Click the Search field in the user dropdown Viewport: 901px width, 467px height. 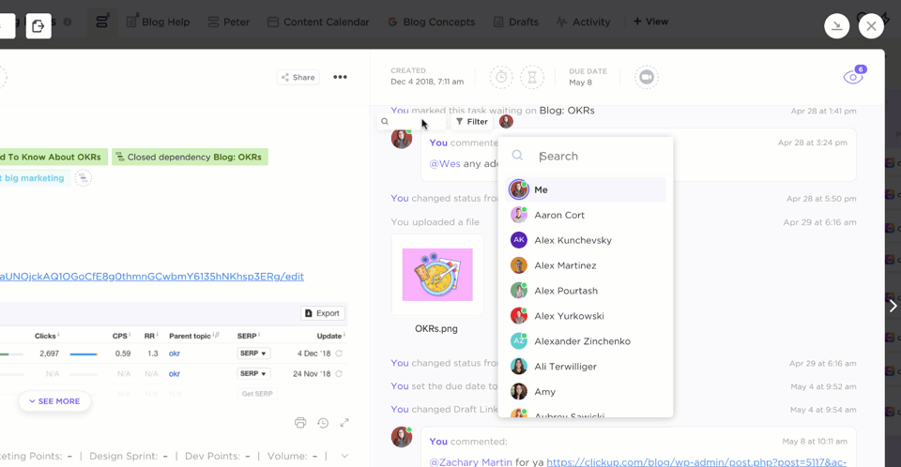click(596, 157)
